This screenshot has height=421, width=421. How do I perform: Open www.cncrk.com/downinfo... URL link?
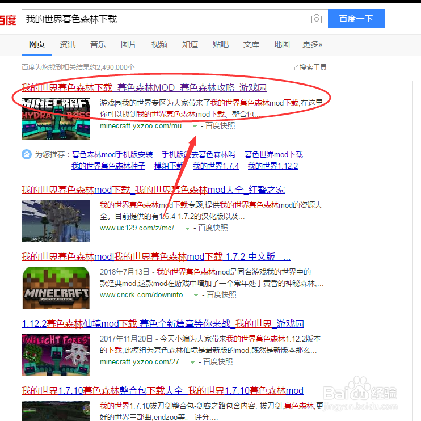pyautogui.click(x=145, y=294)
